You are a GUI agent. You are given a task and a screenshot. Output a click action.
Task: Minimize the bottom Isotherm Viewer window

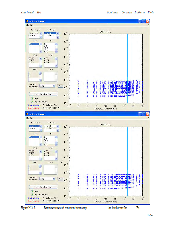click(140, 114)
